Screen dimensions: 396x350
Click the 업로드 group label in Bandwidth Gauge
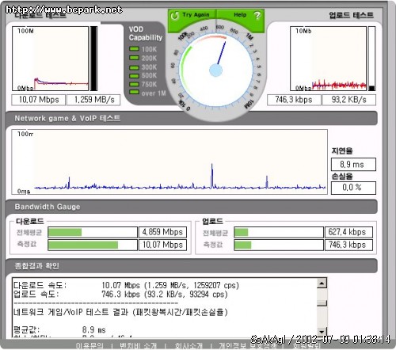point(212,221)
